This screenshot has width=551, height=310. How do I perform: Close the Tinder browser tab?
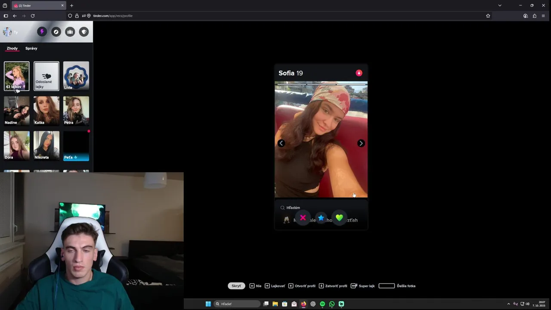point(62,6)
